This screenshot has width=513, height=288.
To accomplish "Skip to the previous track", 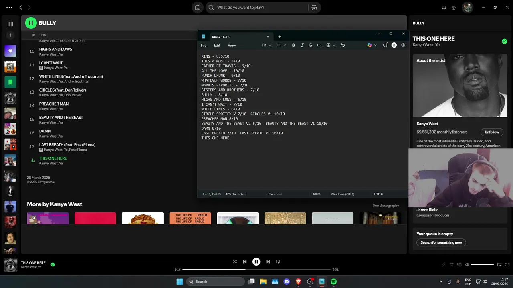I will pos(245,262).
